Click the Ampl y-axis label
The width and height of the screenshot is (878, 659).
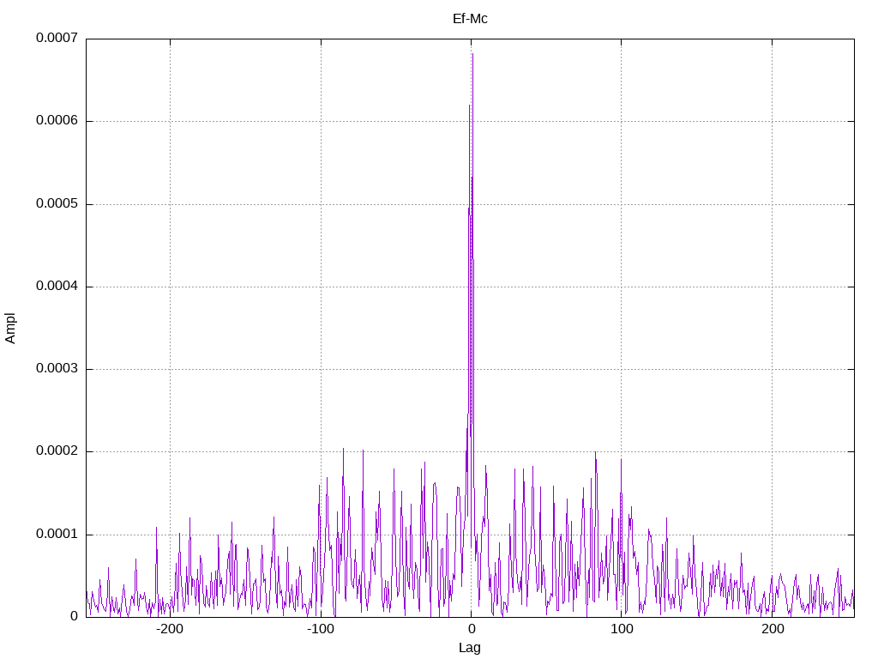tap(10, 329)
